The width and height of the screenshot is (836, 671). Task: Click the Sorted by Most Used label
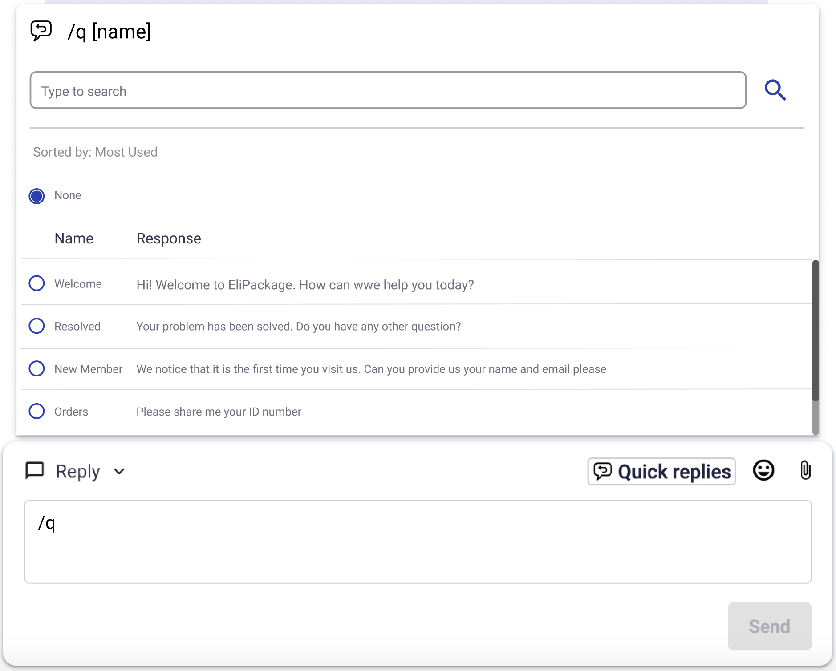pos(95,152)
